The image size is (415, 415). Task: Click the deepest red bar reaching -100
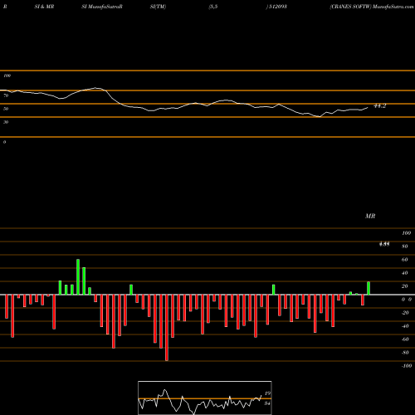pyautogui.click(x=167, y=328)
